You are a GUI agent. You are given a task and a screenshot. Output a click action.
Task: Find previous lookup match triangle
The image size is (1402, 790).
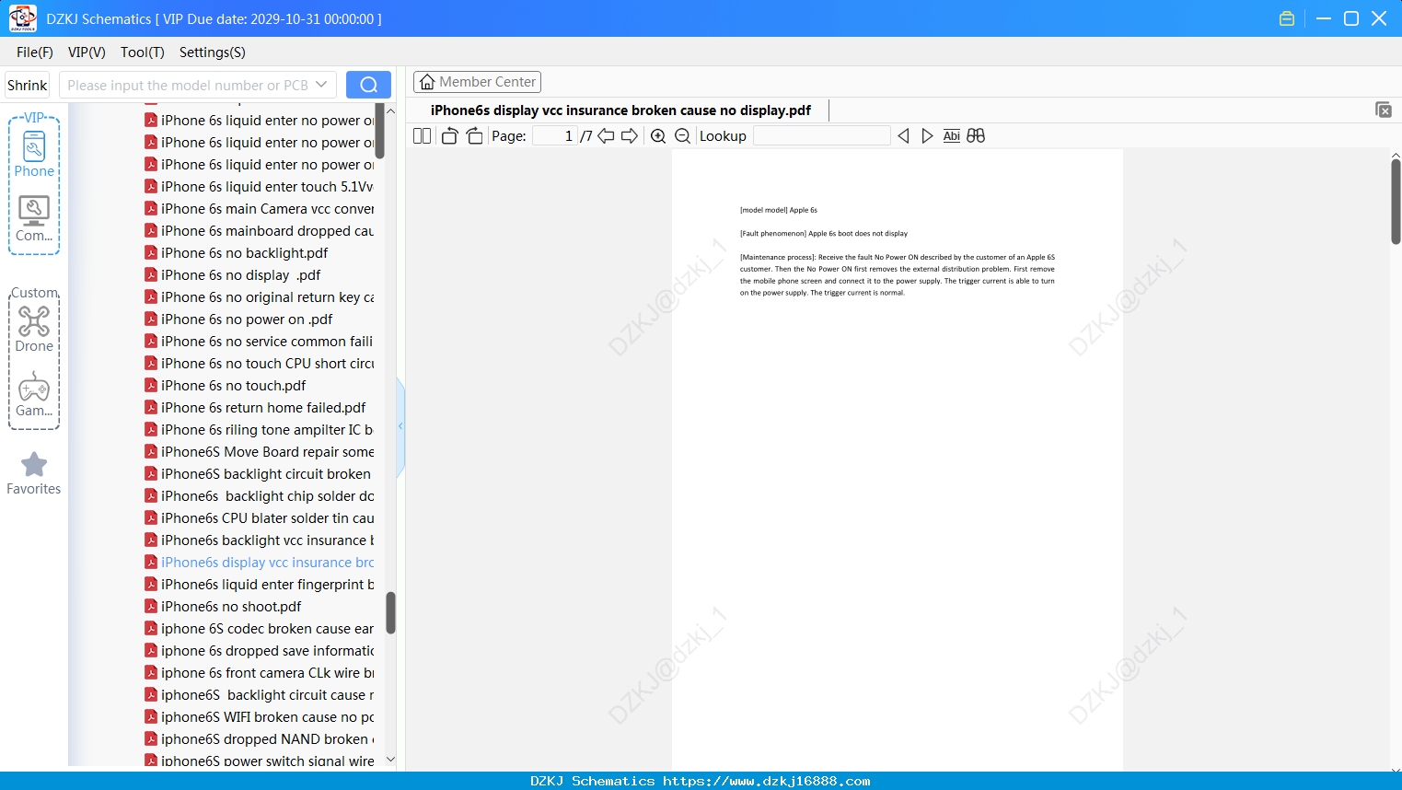pyautogui.click(x=903, y=136)
